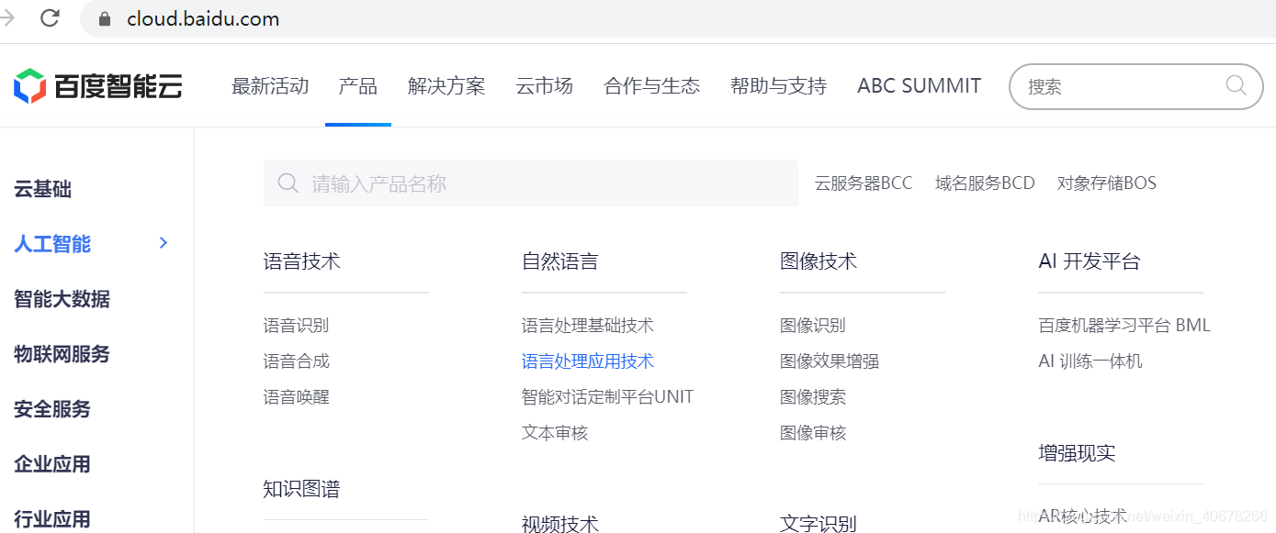Select 云基础 in the left sidebar
Viewport: 1276px width, 533px height.
(42, 190)
